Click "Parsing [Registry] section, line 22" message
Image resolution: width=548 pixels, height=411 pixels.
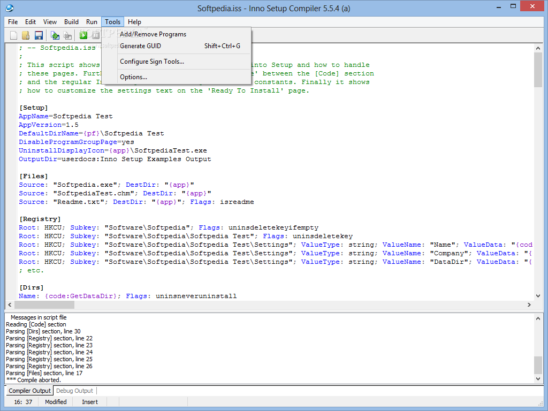(49, 338)
